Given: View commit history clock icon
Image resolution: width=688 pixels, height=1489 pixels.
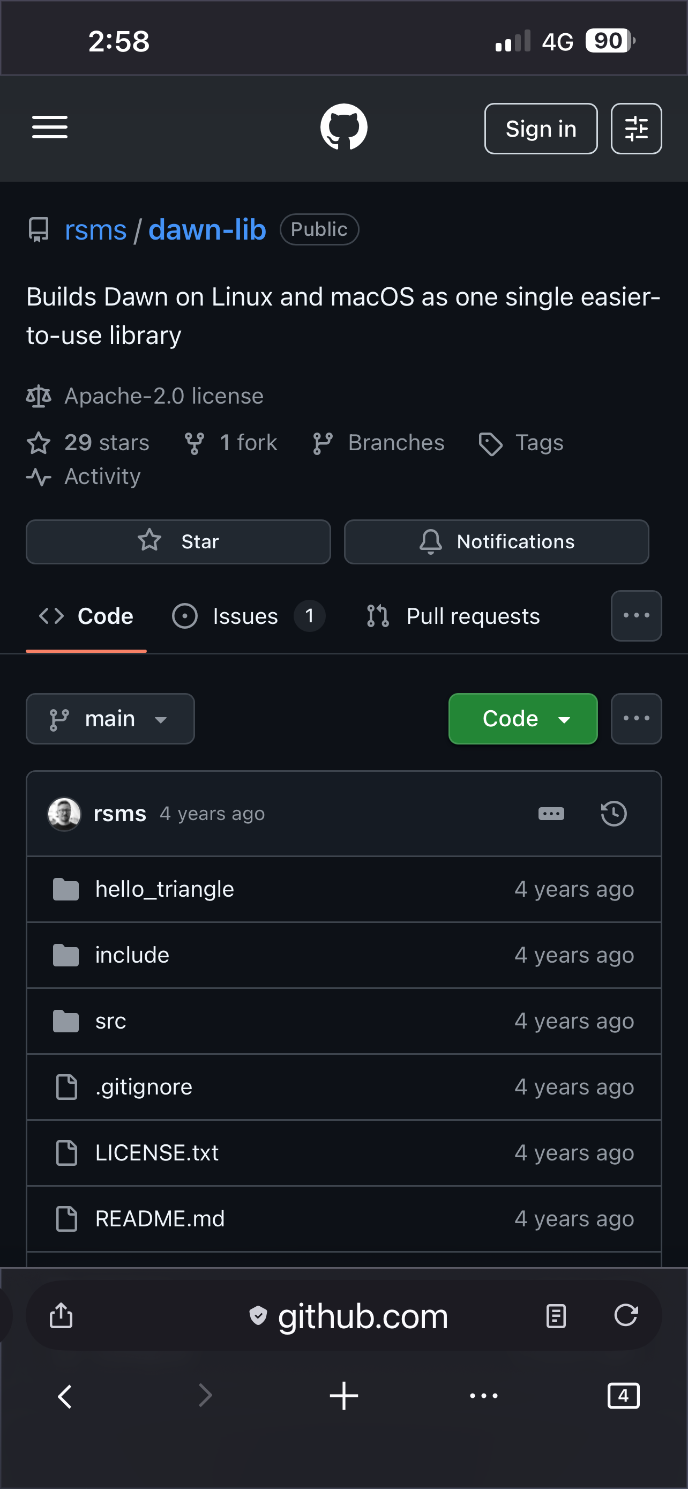Looking at the screenshot, I should pos(614,814).
